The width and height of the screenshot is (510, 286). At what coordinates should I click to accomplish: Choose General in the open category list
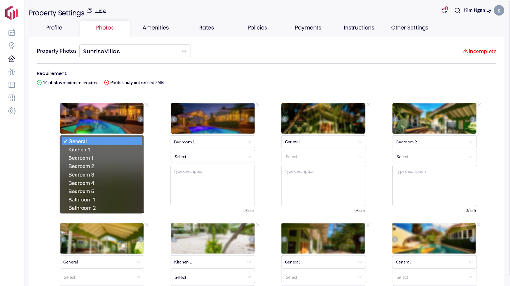point(102,141)
